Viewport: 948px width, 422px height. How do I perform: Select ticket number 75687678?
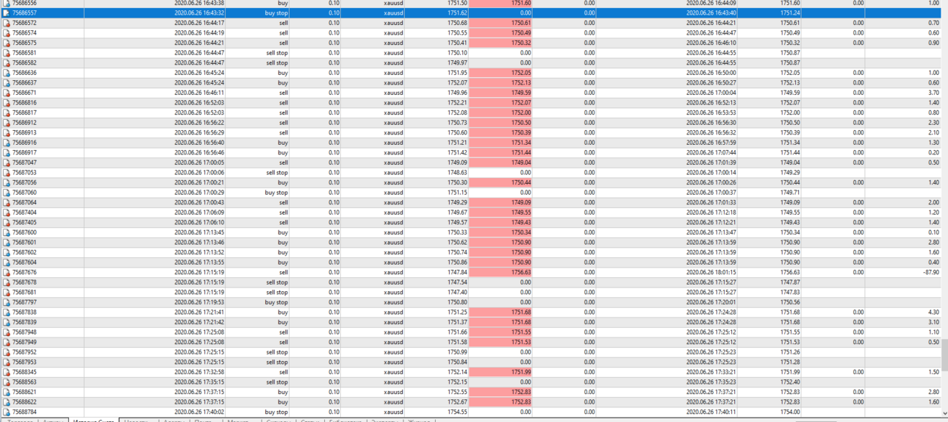coord(24,282)
